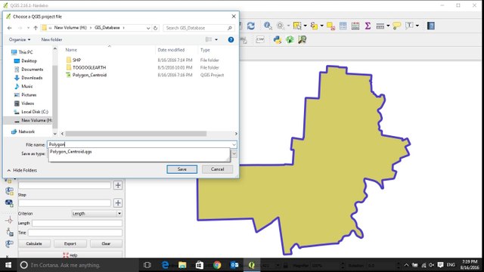Image resolution: width=484 pixels, height=272 pixels.
Task: Click the Stop coordinate input field
Action: coord(64,203)
